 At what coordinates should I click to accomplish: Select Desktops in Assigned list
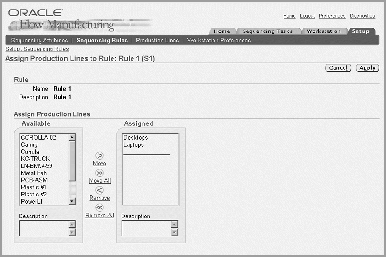150,137
